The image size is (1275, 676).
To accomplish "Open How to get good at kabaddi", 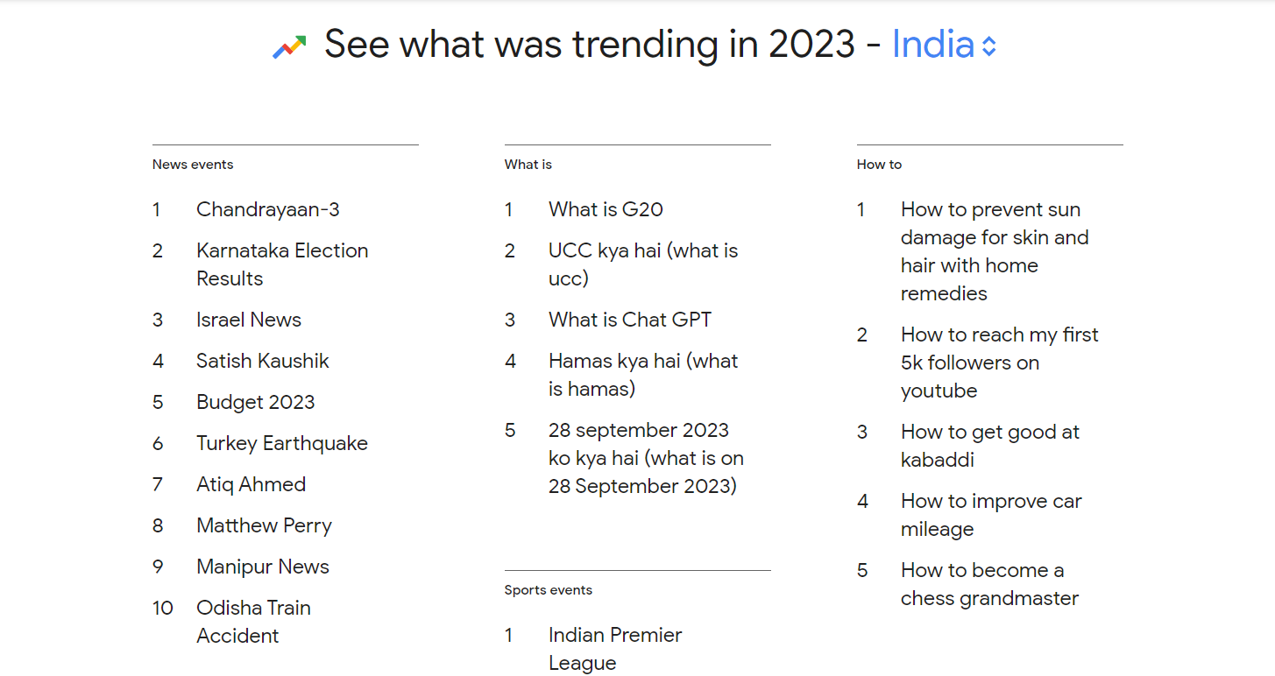I will (989, 446).
